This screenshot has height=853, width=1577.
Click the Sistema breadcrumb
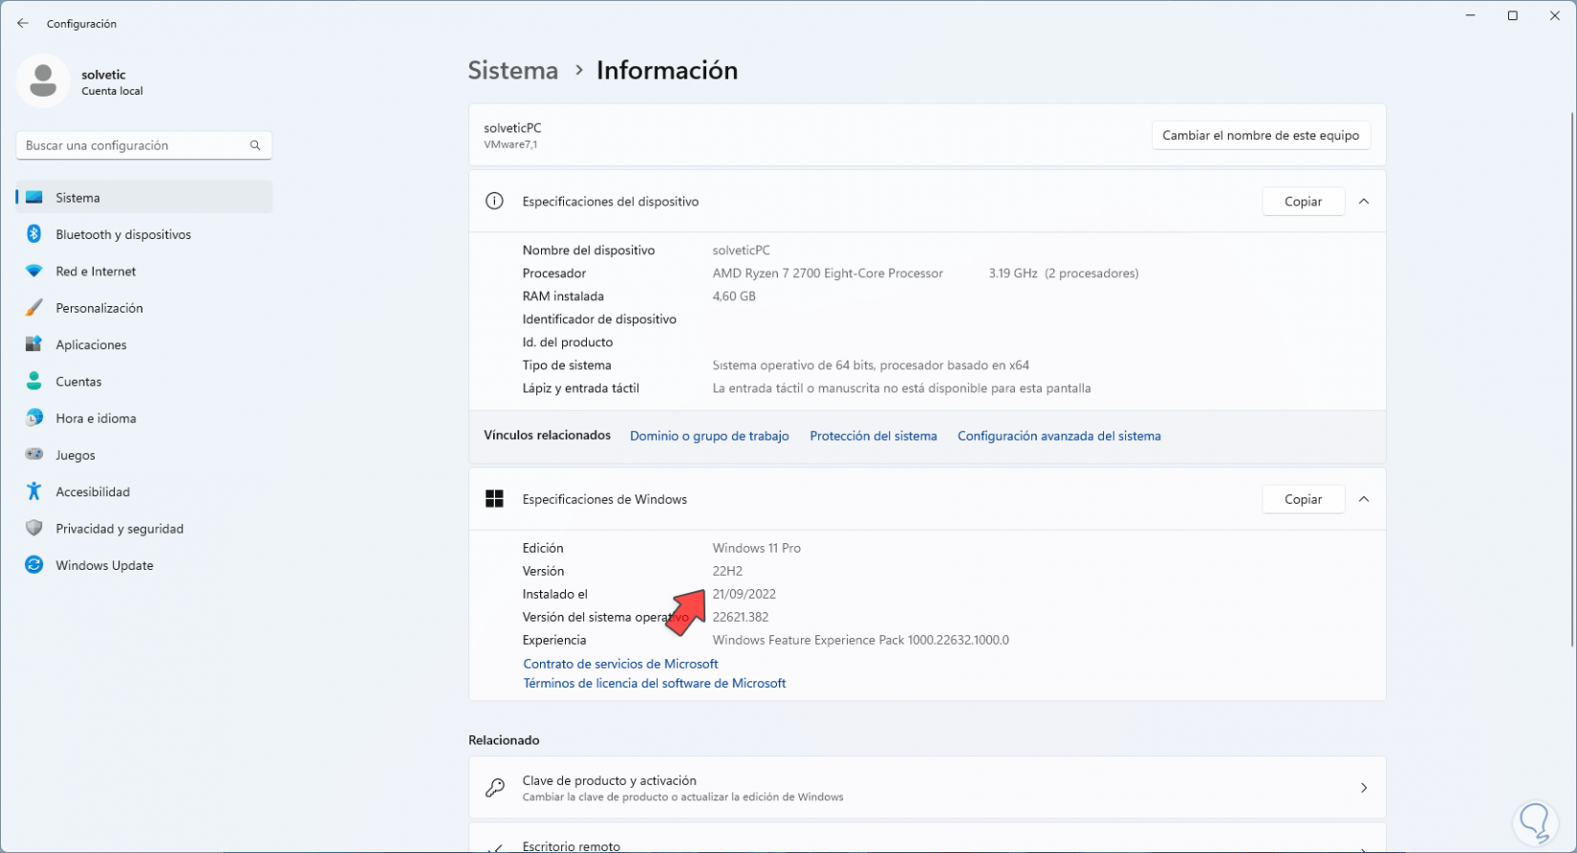coord(513,70)
